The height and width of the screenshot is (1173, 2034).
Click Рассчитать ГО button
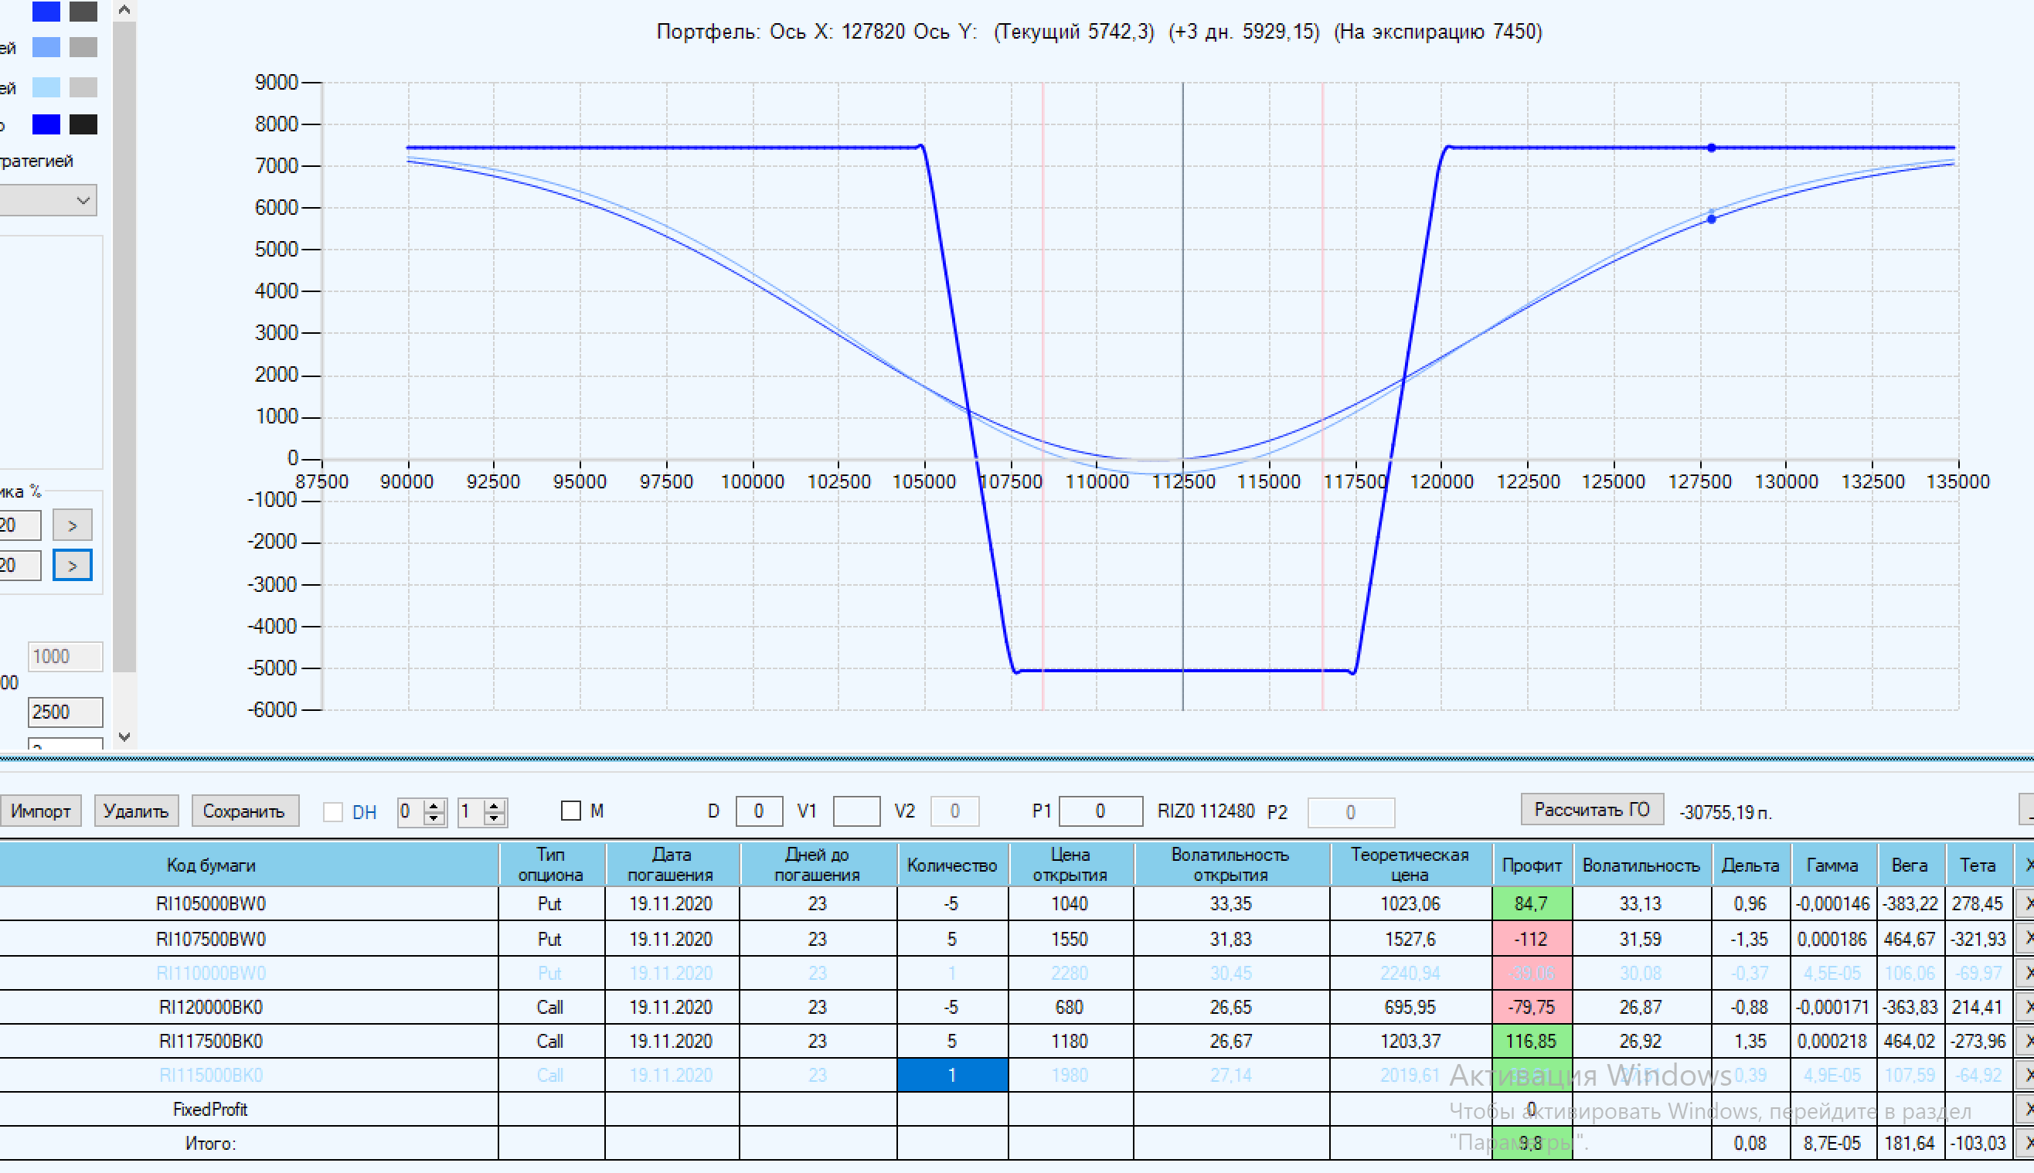[x=1591, y=810]
